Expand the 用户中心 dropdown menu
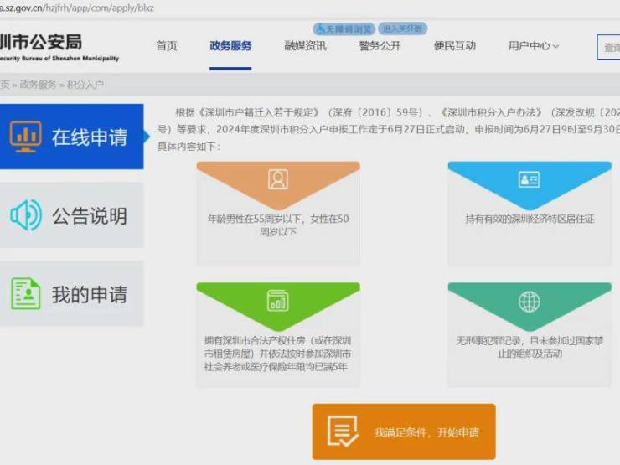The image size is (620, 465). click(533, 46)
